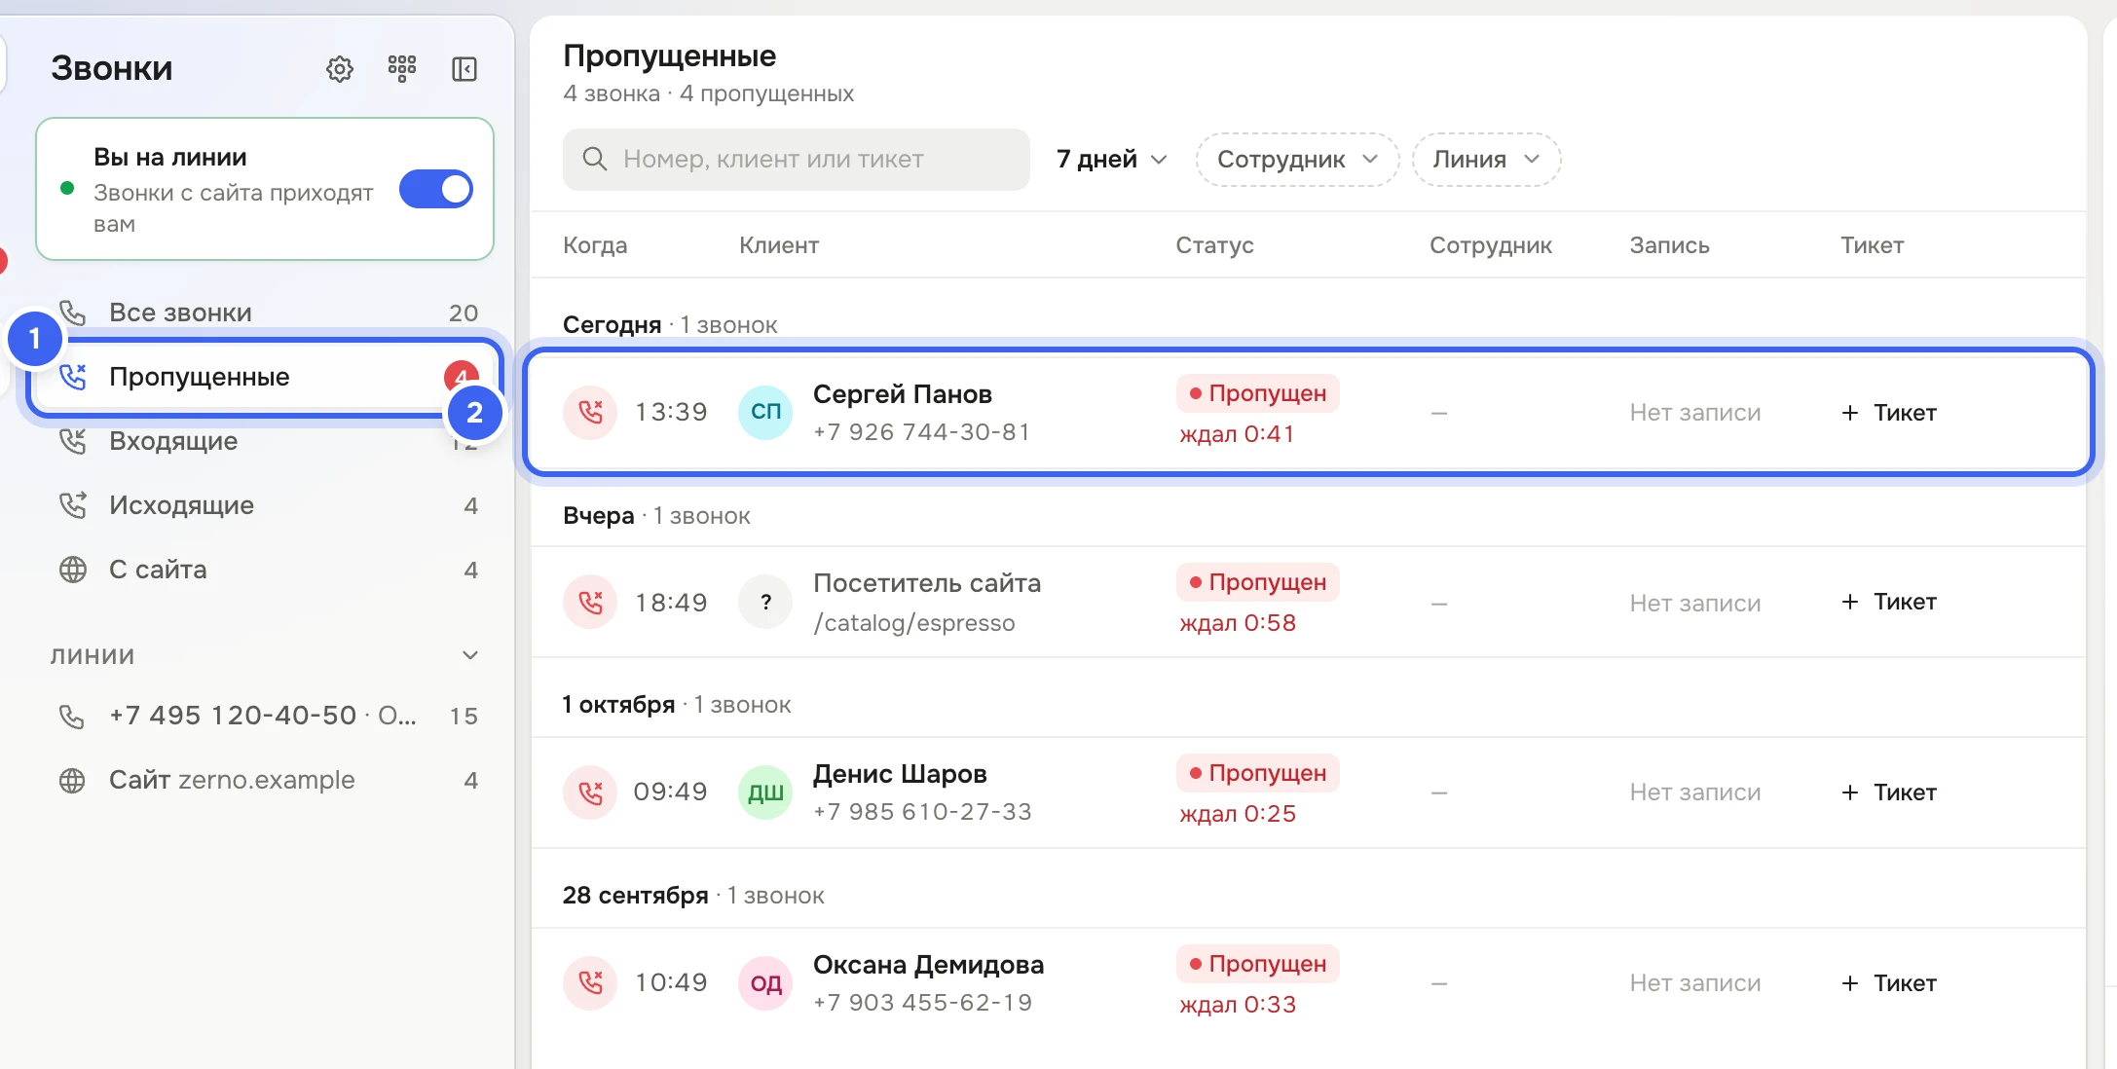Image resolution: width=2117 pixels, height=1069 pixels.
Task: Click missed-call icon for Денис Шаров
Action: (x=590, y=792)
